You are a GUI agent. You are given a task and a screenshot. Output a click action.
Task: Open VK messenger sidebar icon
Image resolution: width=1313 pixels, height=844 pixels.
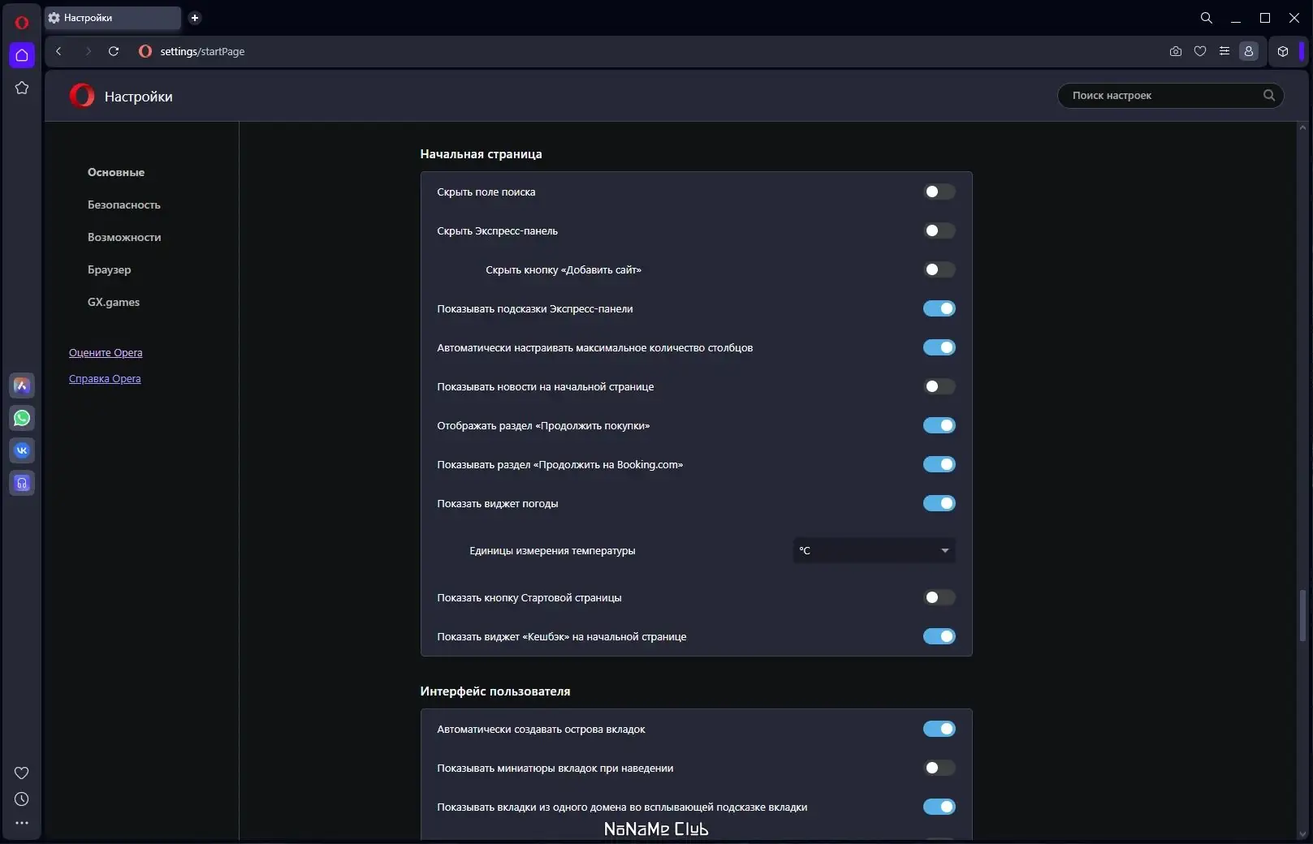22,450
